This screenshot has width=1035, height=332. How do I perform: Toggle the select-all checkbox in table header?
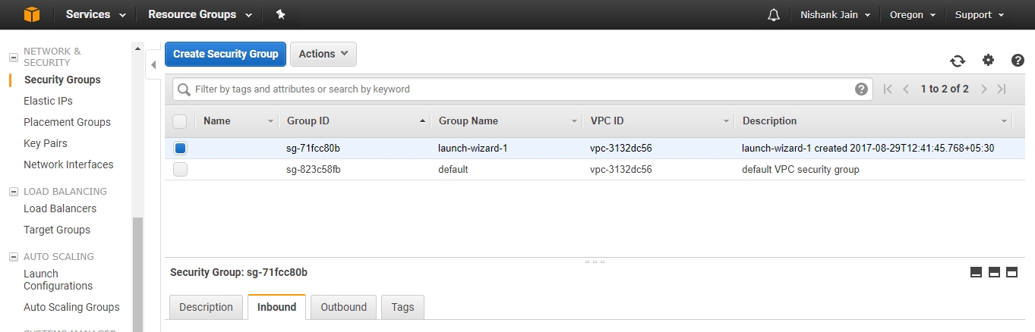180,121
